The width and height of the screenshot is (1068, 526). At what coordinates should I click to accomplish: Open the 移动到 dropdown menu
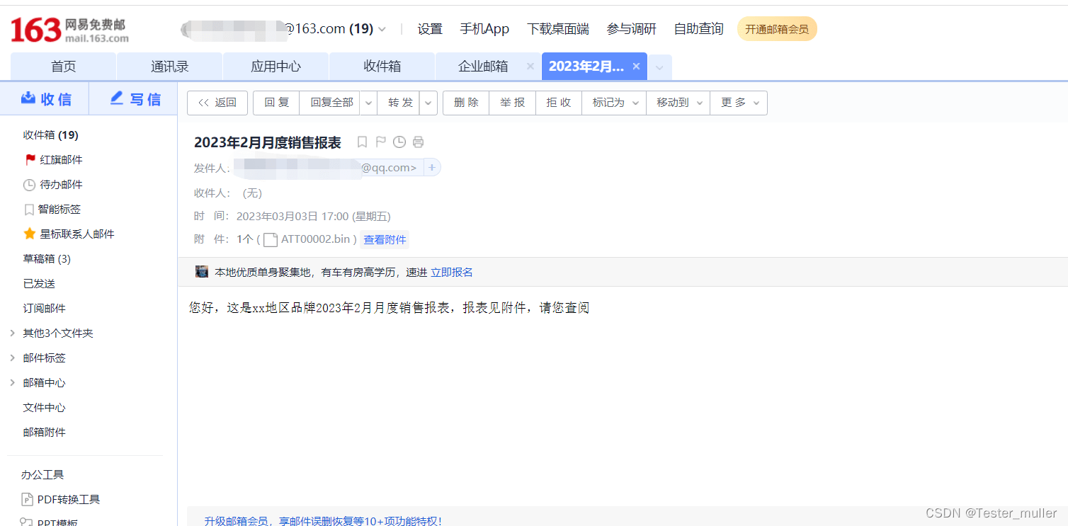[677, 103]
